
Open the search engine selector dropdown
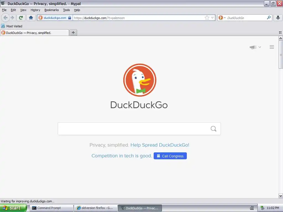[x=222, y=18]
